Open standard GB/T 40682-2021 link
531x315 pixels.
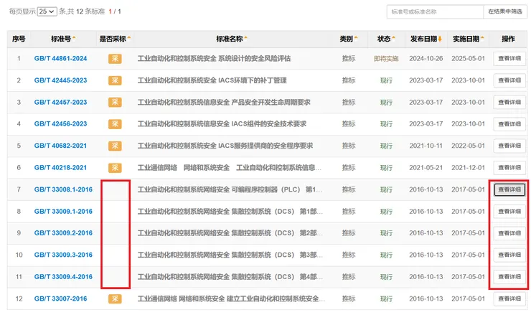coord(60,146)
